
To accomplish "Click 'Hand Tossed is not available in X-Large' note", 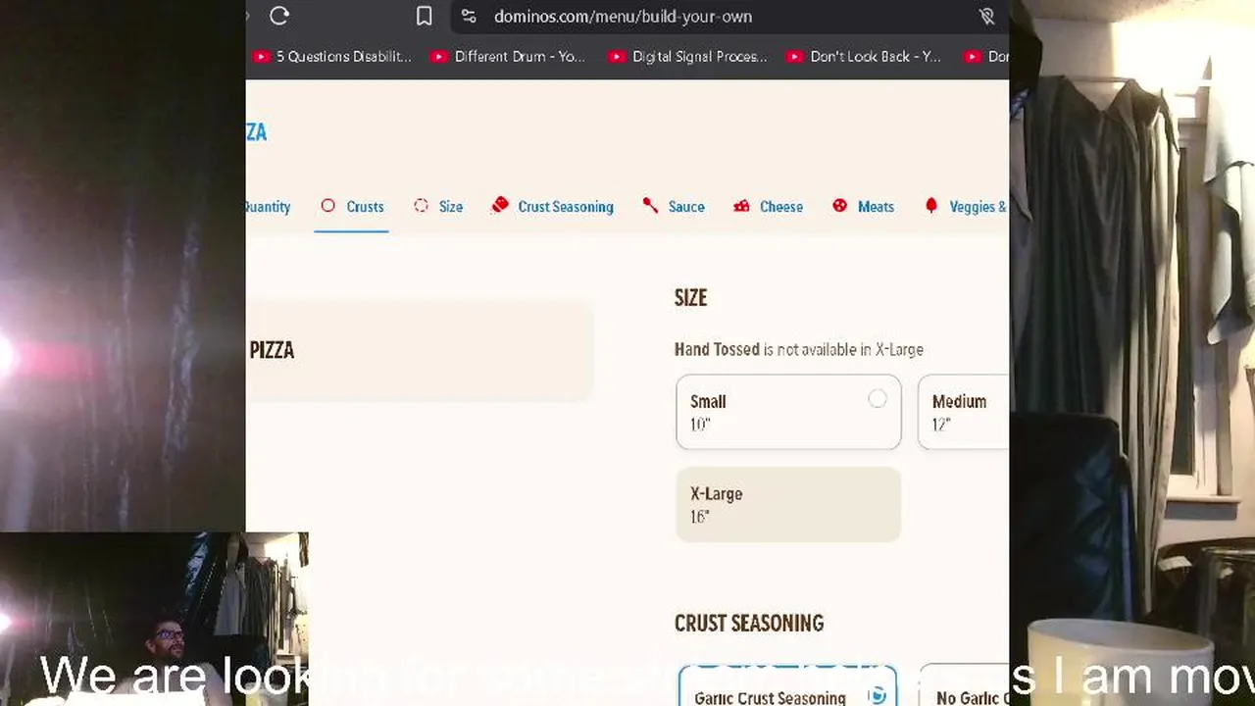I will pos(798,350).
